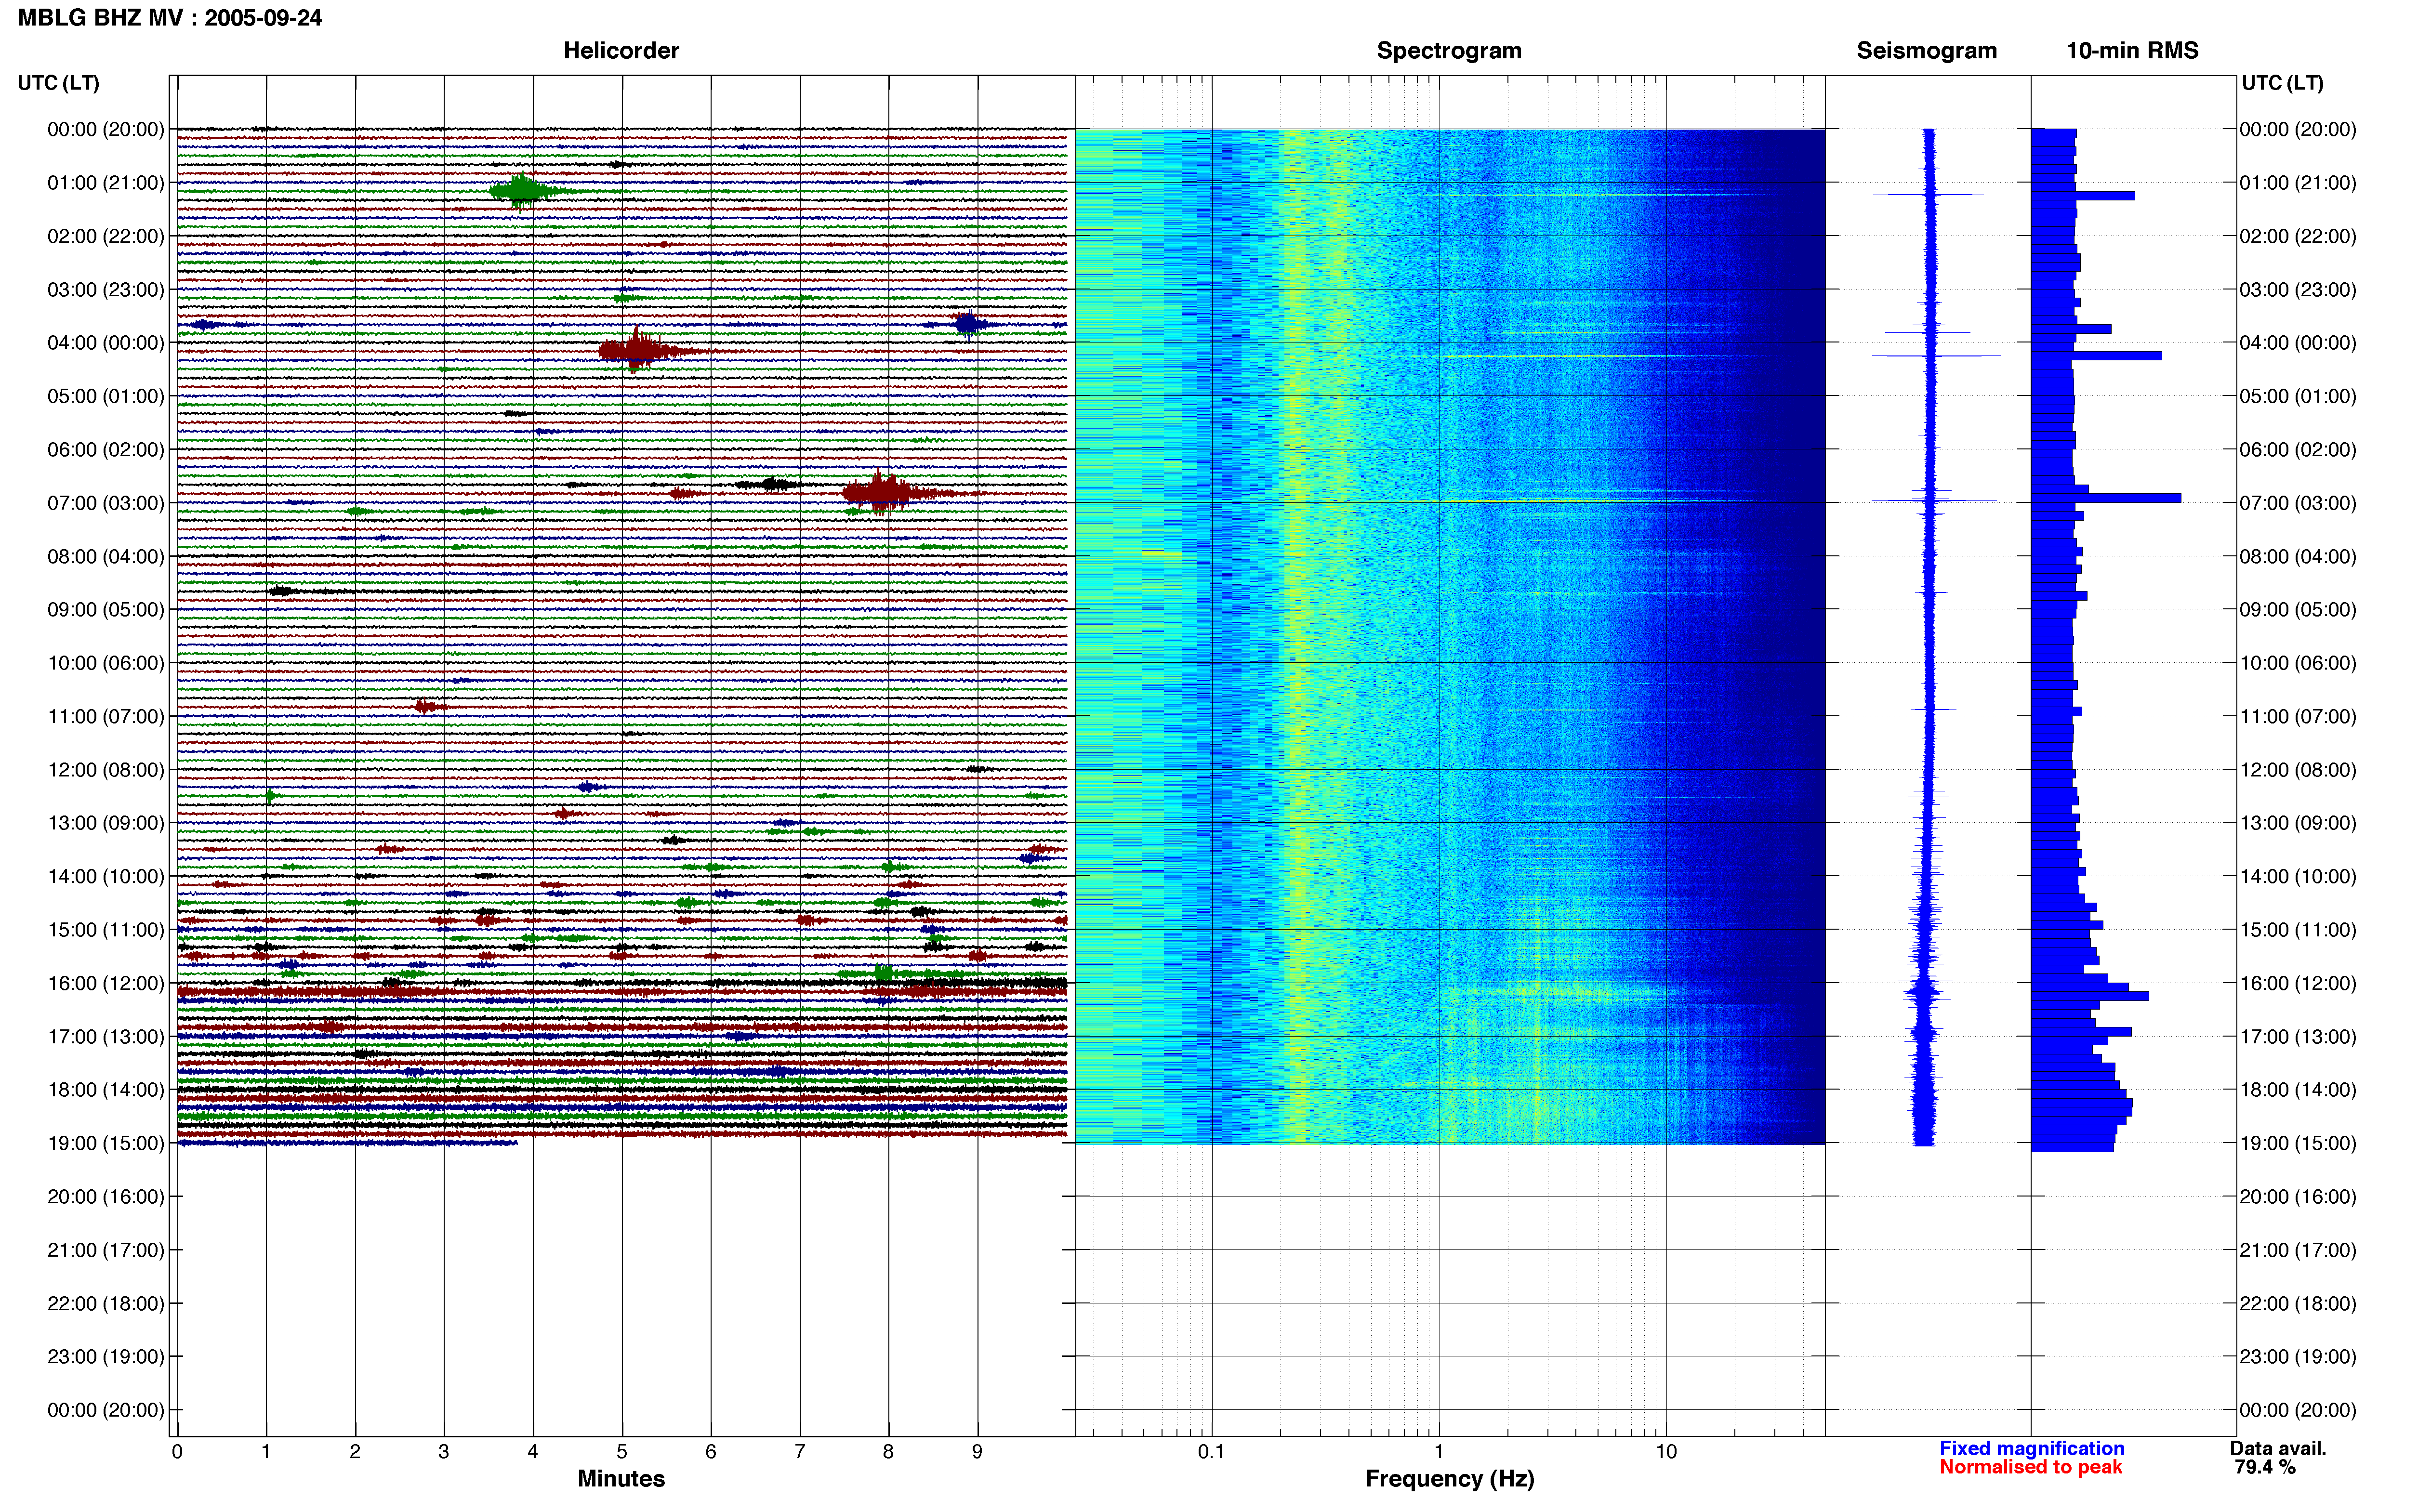
Task: Click the '79.4 %' data availability value
Action: pyautogui.click(x=2265, y=1467)
